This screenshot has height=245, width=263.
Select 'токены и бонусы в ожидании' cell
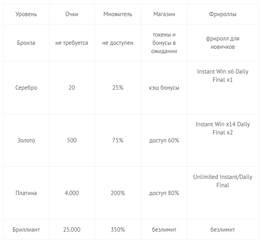pos(164,43)
